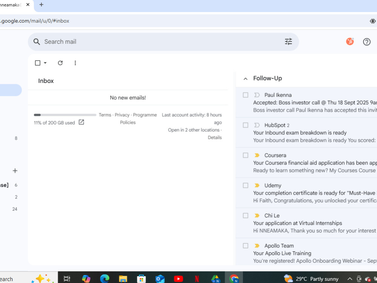The image size is (377, 283).
Task: Open account activity Details link
Action: (x=215, y=137)
